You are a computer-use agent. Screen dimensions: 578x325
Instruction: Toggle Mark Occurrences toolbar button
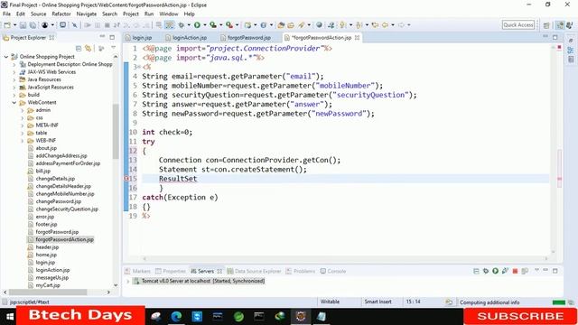pos(169,25)
